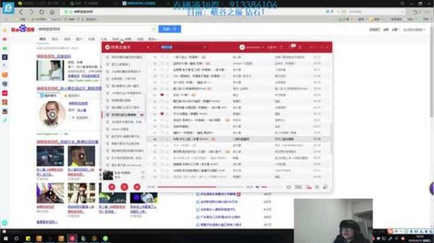Switch to the second browser tab
434x243 pixels.
click(x=93, y=4)
